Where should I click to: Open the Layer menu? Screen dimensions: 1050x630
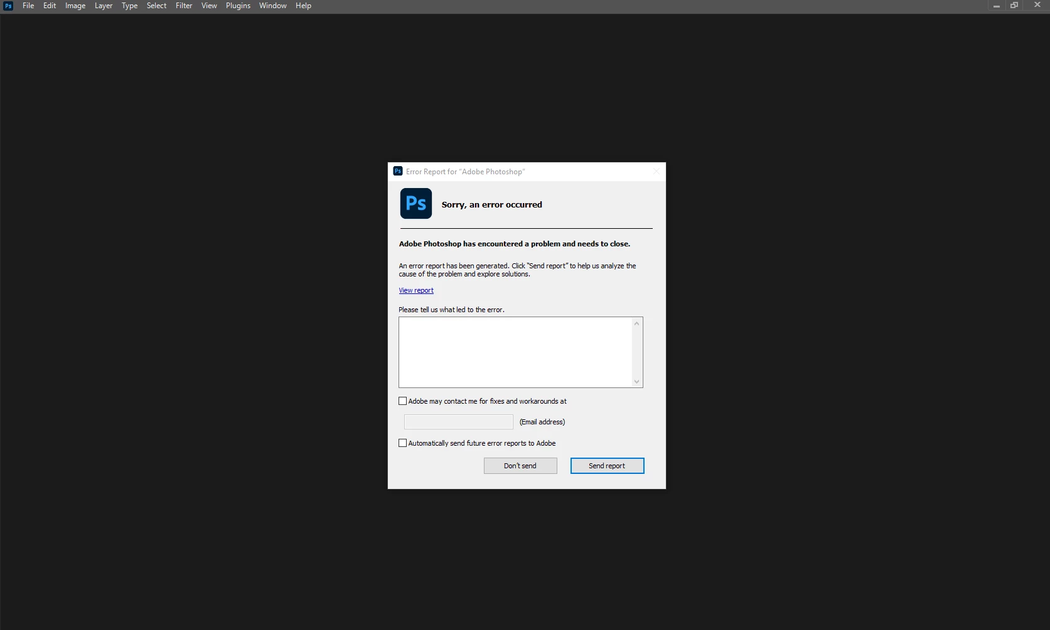(x=104, y=6)
